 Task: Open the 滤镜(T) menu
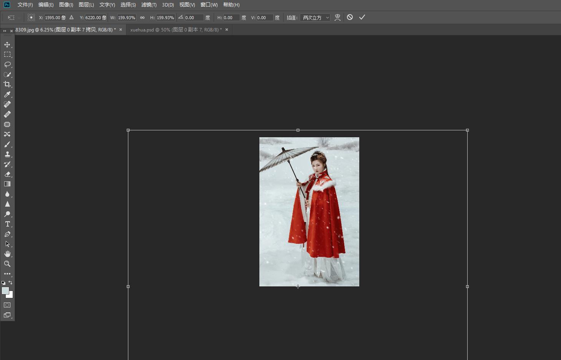click(149, 5)
